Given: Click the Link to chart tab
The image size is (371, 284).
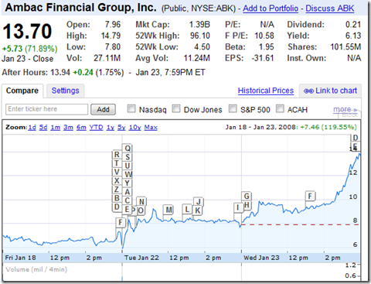Looking at the screenshot, I should click(331, 91).
